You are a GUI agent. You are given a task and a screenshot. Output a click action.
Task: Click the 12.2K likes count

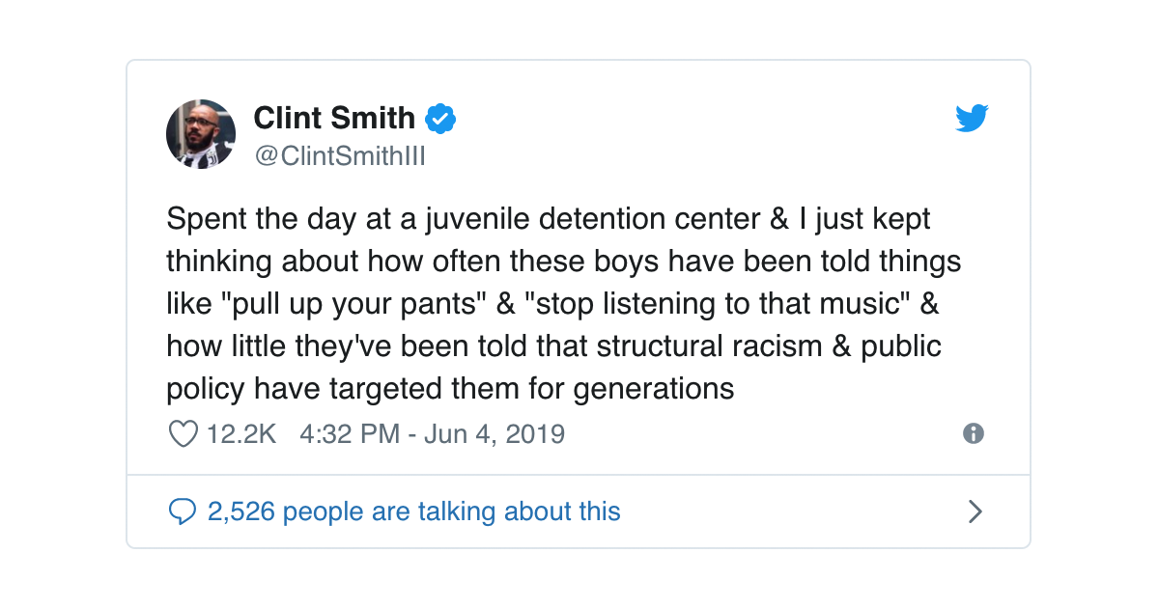241,434
